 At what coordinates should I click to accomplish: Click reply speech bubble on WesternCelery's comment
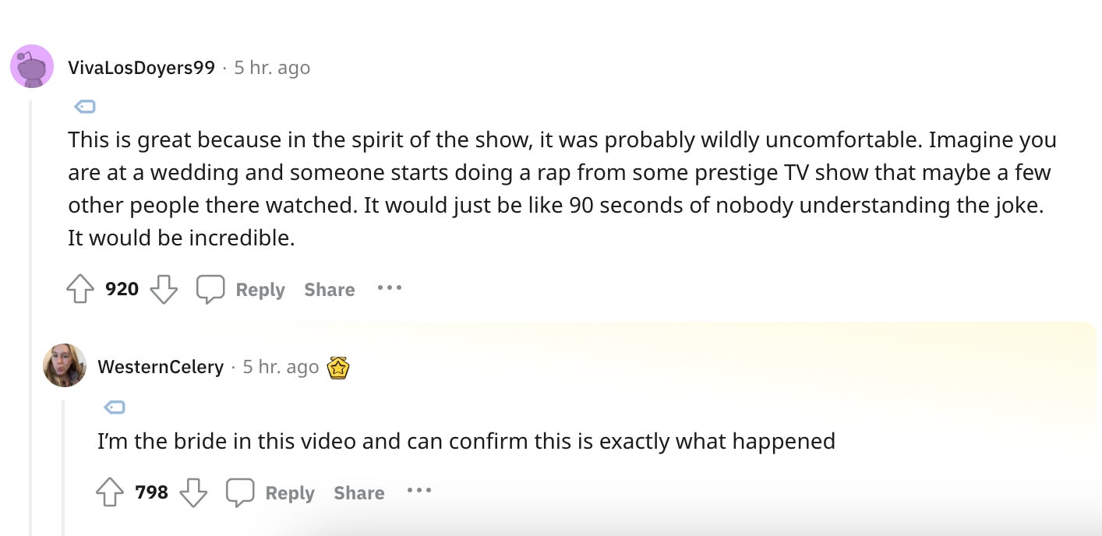[x=240, y=492]
